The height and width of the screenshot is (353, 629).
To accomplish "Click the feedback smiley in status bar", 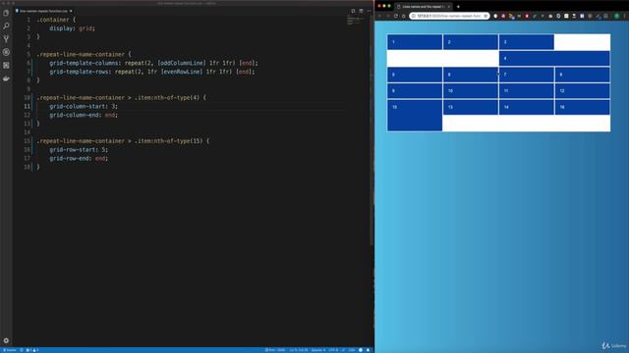I will (361, 350).
